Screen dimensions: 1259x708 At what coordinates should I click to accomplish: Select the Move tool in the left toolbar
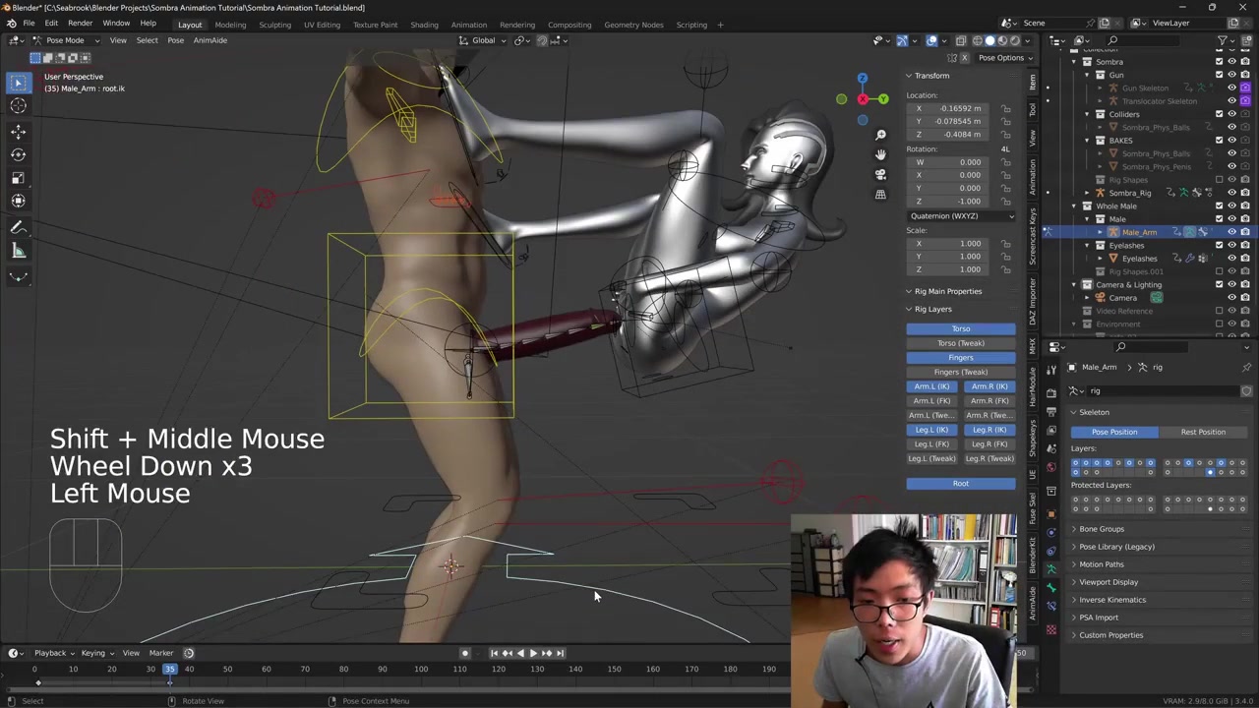[18, 131]
